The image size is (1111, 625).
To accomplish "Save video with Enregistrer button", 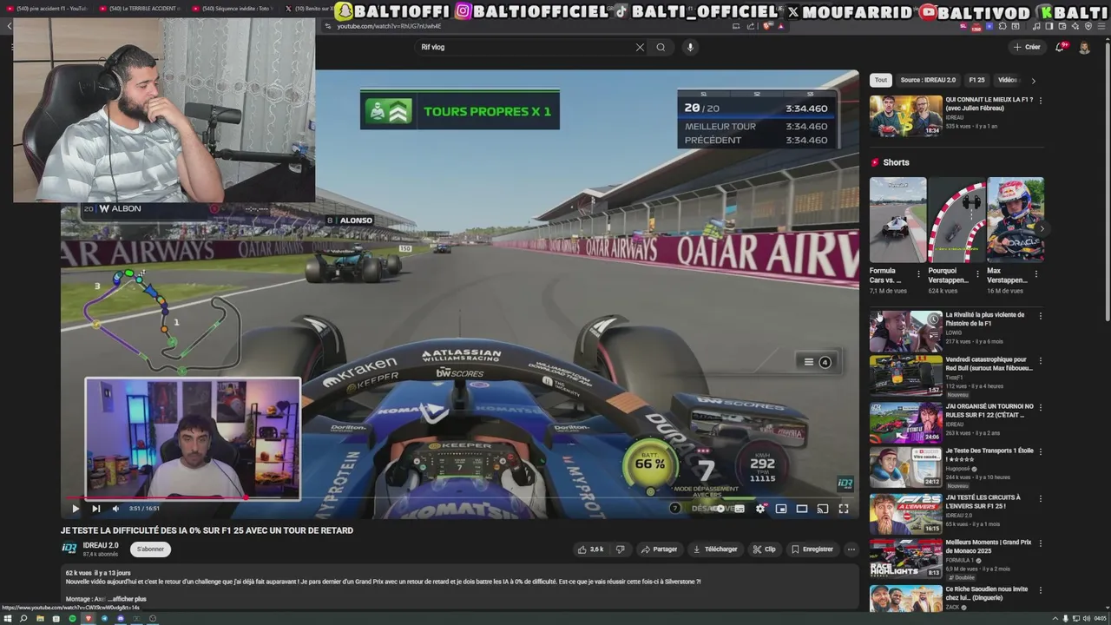I will pyautogui.click(x=812, y=549).
